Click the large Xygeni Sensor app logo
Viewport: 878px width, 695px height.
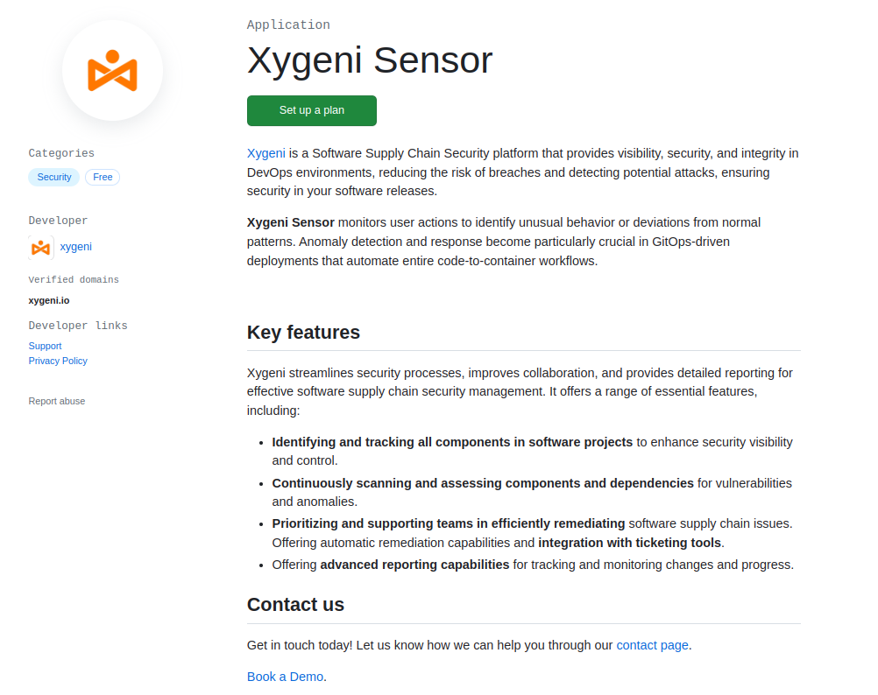(112, 71)
